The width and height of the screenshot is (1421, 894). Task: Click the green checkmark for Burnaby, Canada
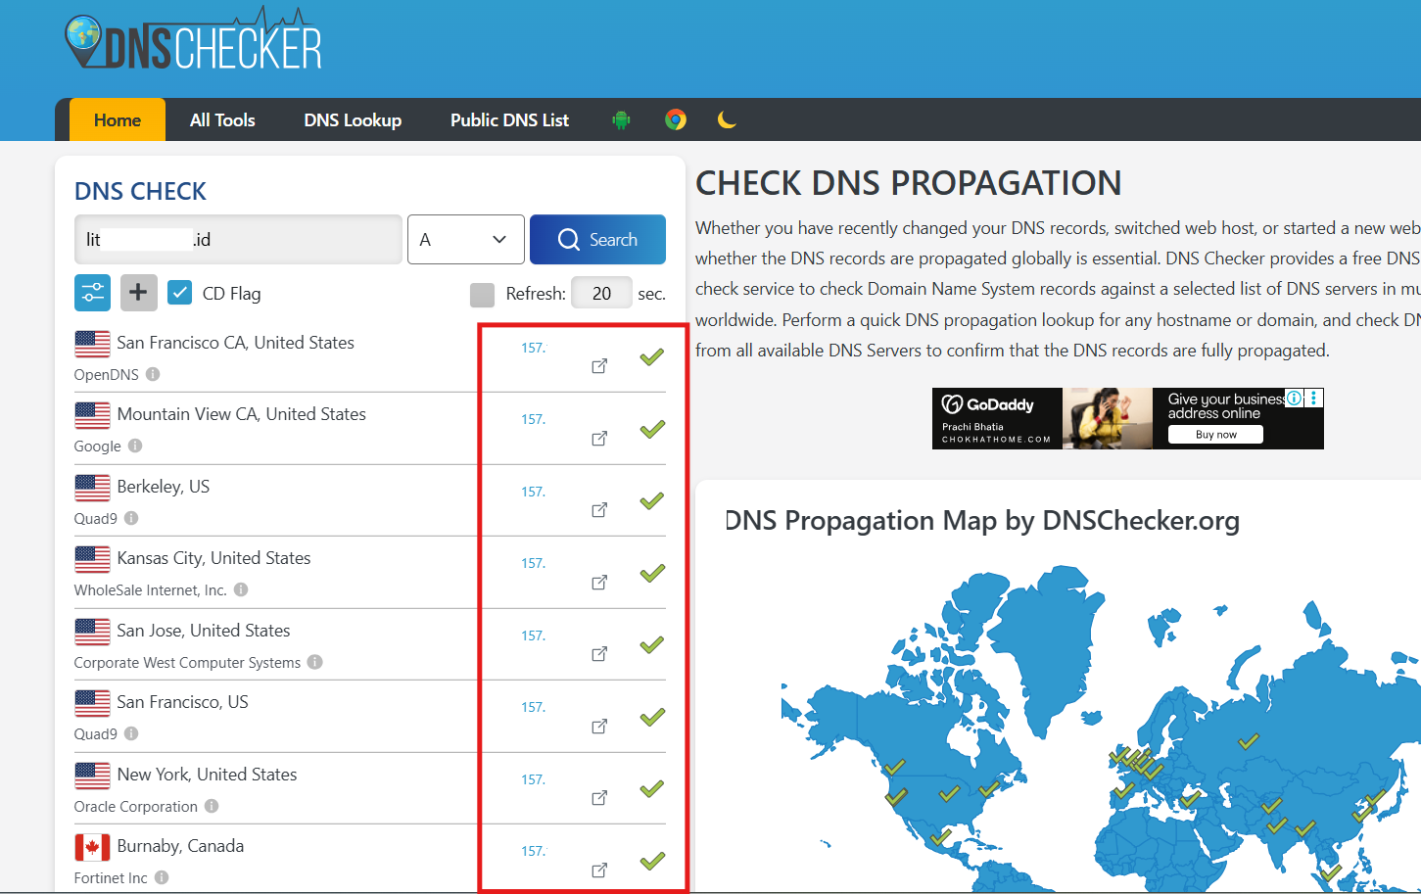click(651, 861)
